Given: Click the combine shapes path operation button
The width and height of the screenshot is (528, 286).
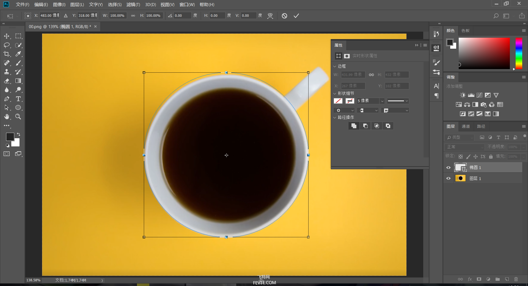Looking at the screenshot, I should (354, 126).
